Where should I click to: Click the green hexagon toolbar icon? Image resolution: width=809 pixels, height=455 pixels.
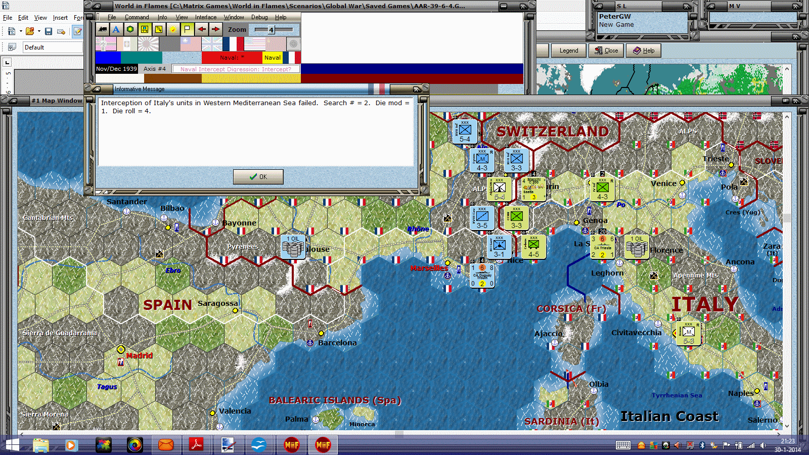(x=130, y=29)
